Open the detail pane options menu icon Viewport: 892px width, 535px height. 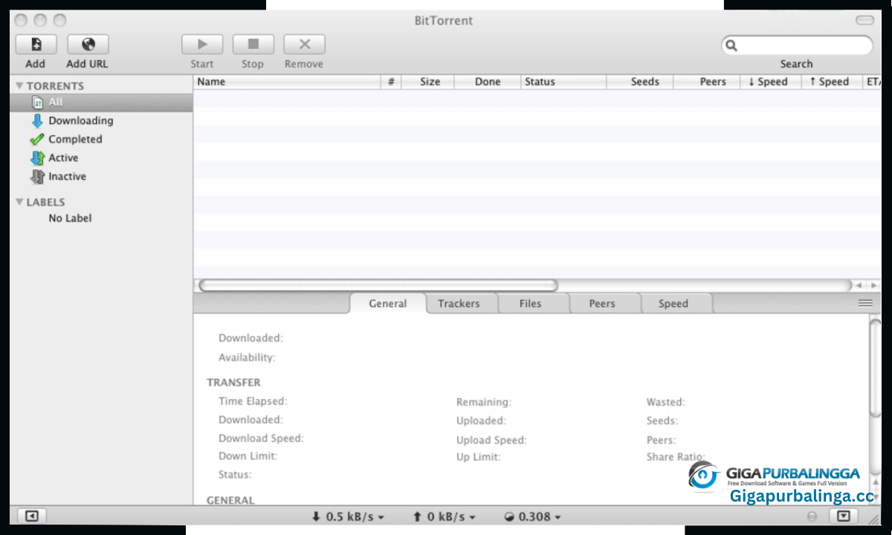click(x=865, y=303)
